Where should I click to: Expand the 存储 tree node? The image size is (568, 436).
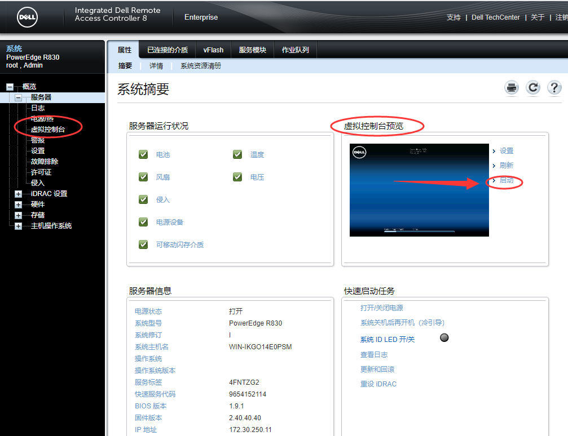[x=18, y=215]
